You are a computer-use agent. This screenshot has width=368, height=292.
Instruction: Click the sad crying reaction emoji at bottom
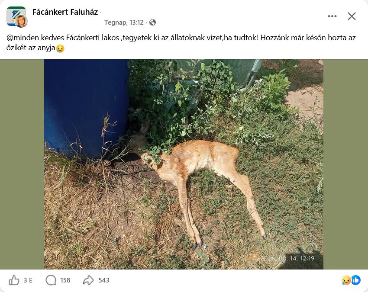pyautogui.click(x=346, y=280)
